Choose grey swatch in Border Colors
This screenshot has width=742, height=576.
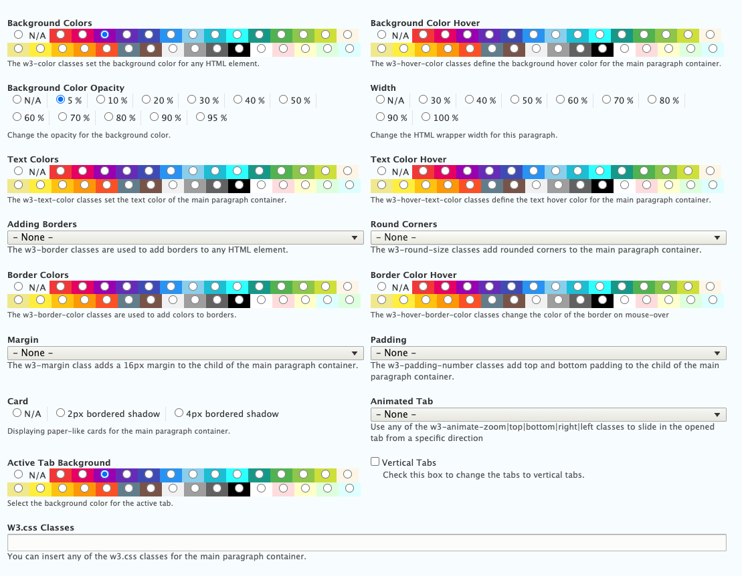pyautogui.click(x=195, y=299)
